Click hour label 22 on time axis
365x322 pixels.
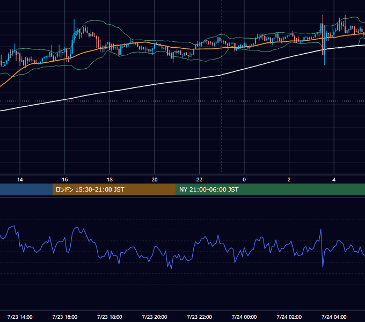click(x=199, y=180)
